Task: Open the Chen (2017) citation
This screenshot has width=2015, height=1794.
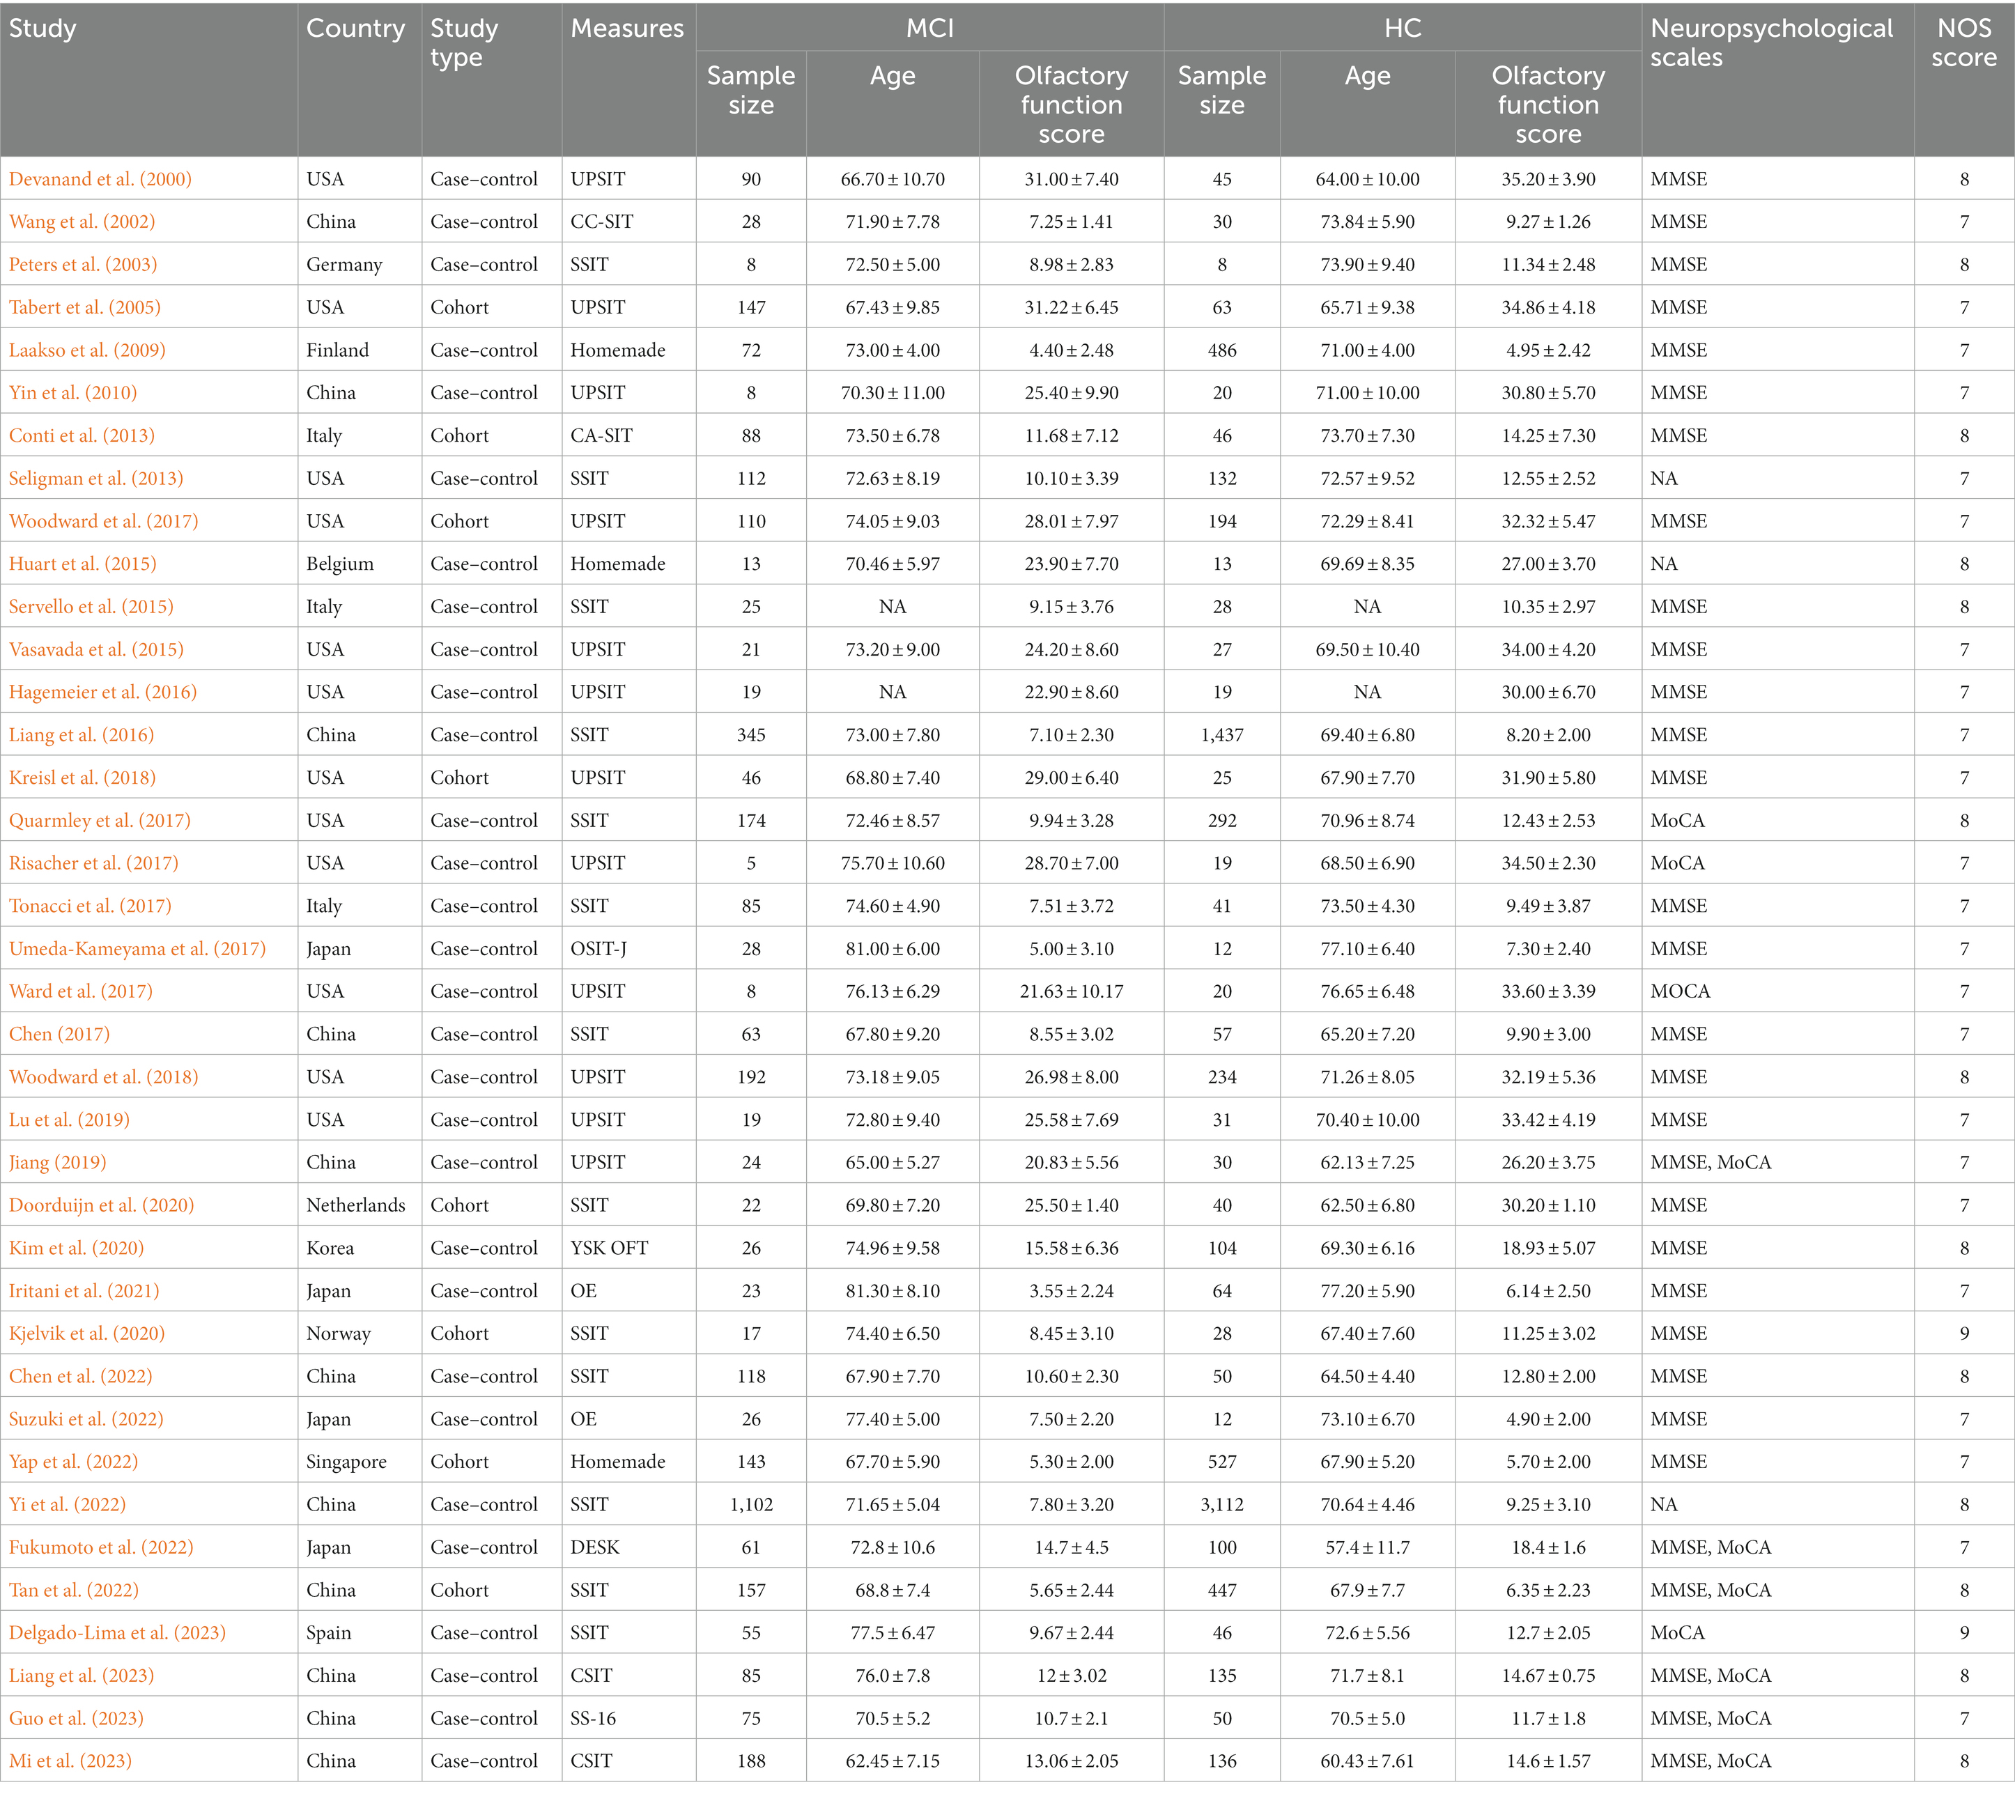Action: click(59, 1034)
